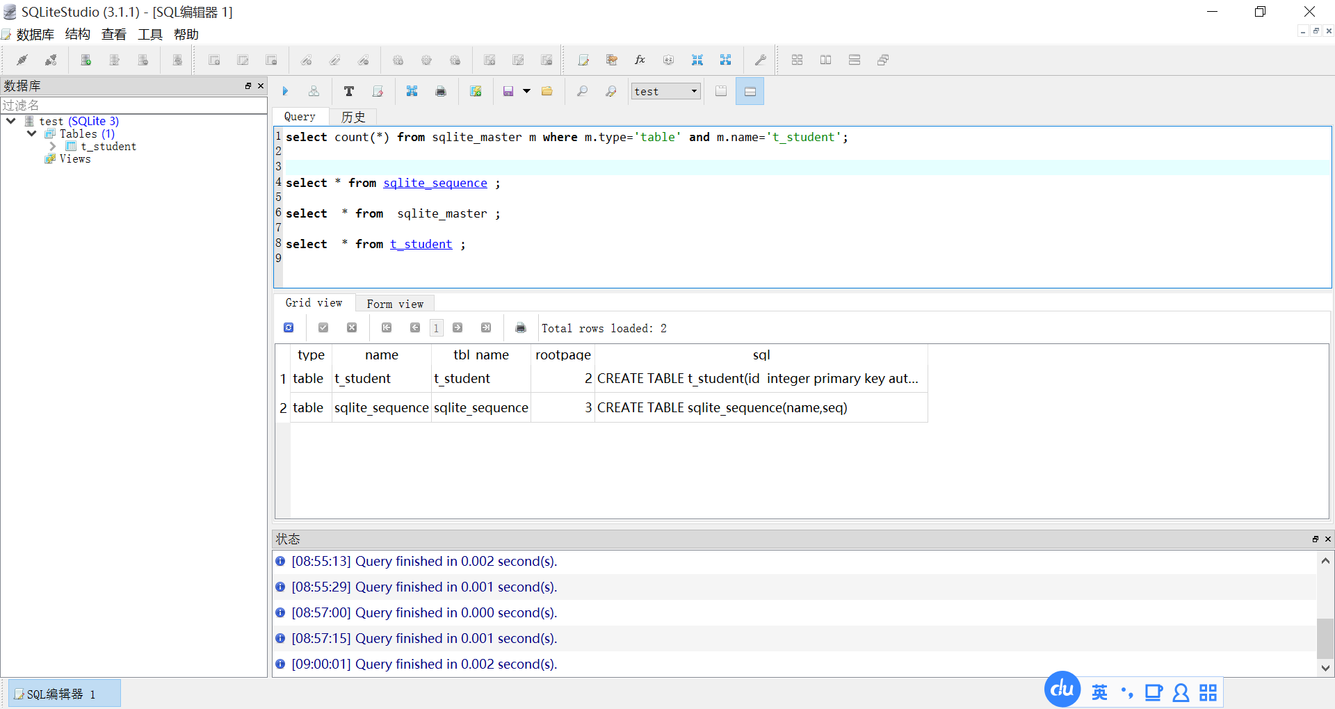Clear execution history eraser icon
This screenshot has width=1335, height=709.
378,91
